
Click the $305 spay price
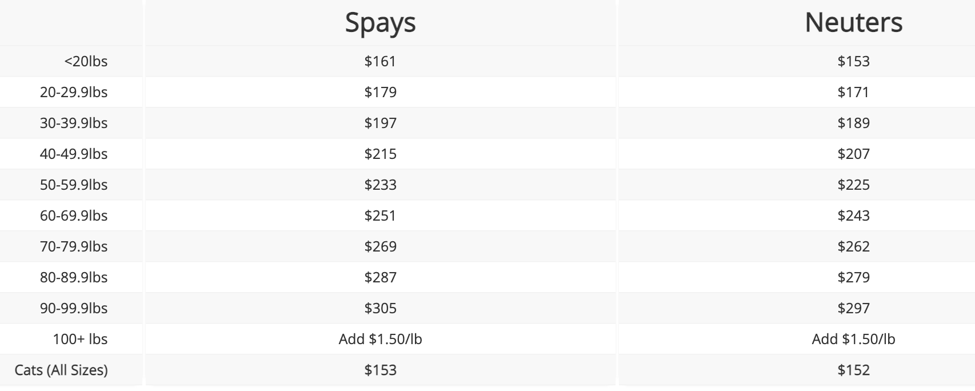[x=380, y=308]
